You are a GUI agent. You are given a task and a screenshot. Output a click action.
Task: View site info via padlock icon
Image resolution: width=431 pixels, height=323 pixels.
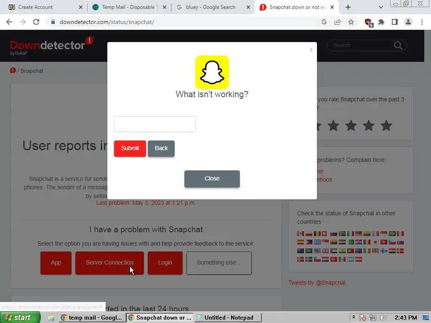pos(53,22)
